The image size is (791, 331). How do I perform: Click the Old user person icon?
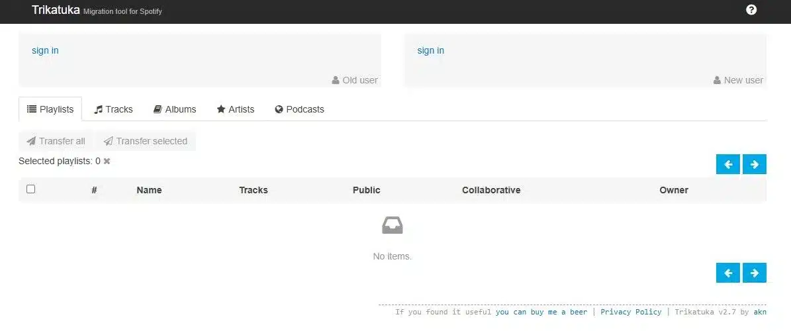[x=336, y=80]
